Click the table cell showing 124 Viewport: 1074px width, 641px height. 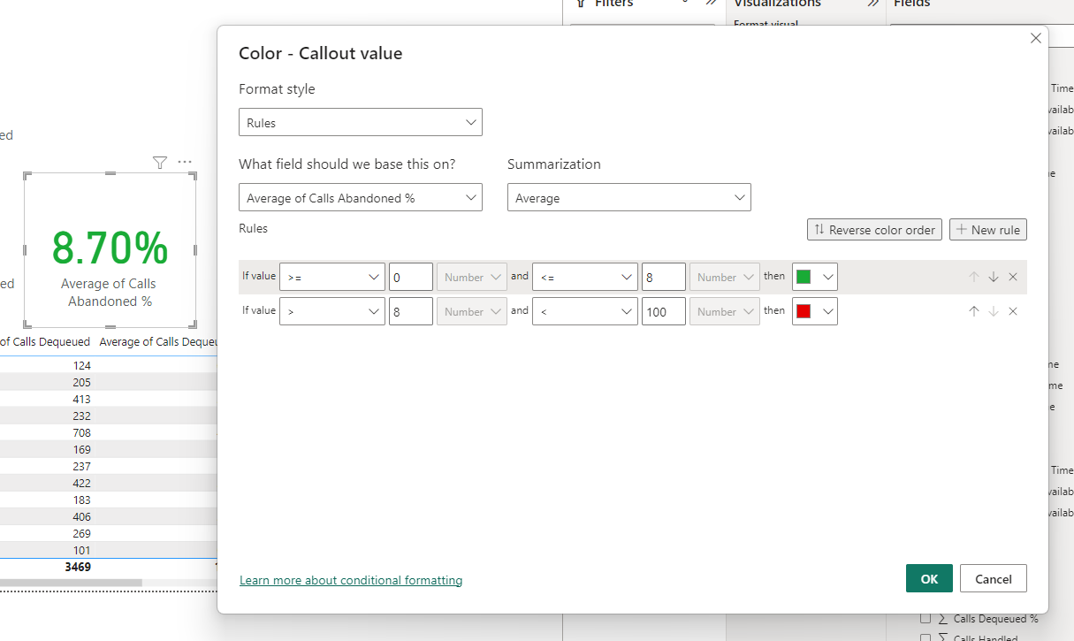[81, 365]
